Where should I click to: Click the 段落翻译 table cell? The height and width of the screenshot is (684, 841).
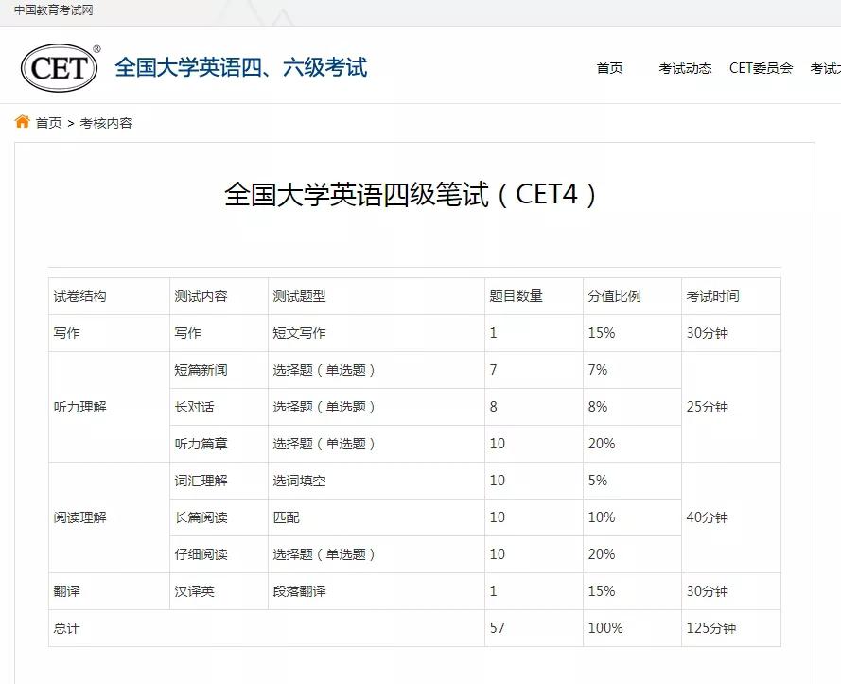(x=299, y=591)
